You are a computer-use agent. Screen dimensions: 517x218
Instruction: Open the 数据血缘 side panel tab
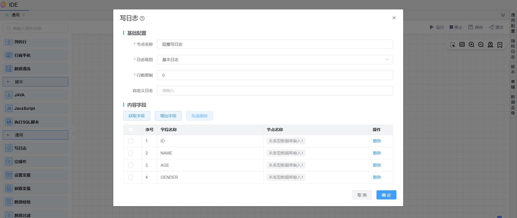click(513, 105)
